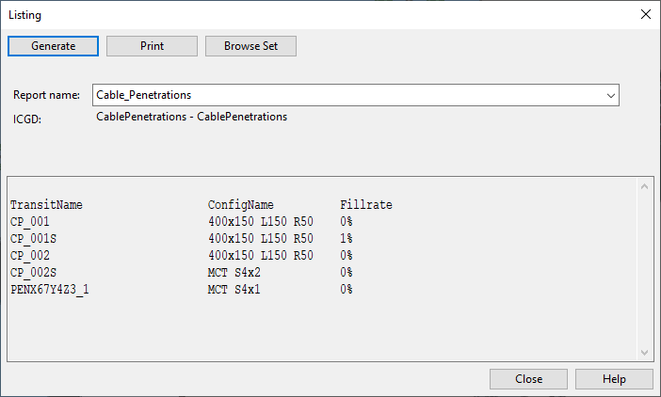The height and width of the screenshot is (397, 661).
Task: Click the ConfigName column header text
Action: pyautogui.click(x=241, y=204)
